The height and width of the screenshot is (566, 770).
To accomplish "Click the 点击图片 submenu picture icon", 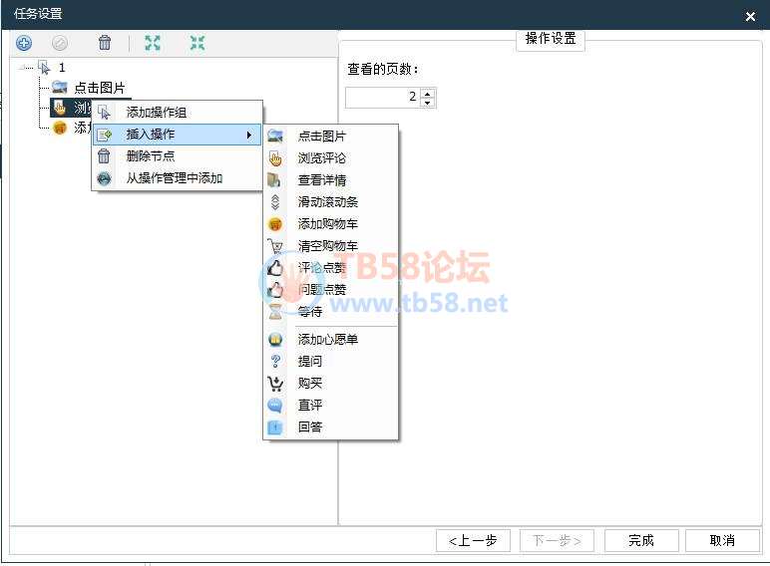I will pyautogui.click(x=275, y=136).
